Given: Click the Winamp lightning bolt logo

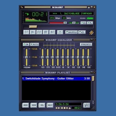Looking at the screenshot, I should (91, 33).
